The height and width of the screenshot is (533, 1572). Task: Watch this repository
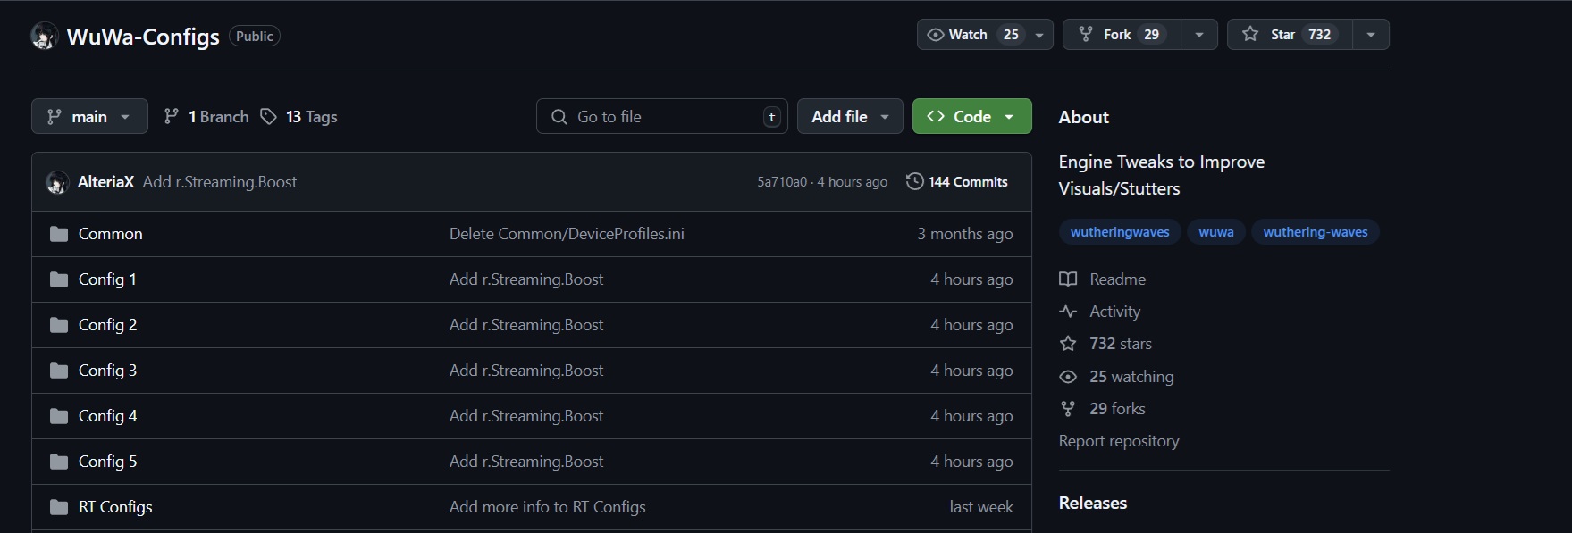click(x=971, y=35)
